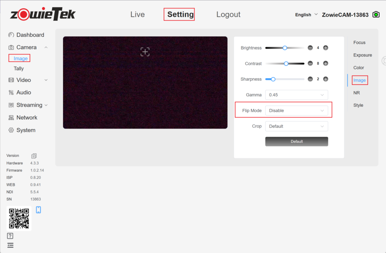386x253 pixels.
Task: Click the Sharpness slider handle
Action: tap(273, 79)
